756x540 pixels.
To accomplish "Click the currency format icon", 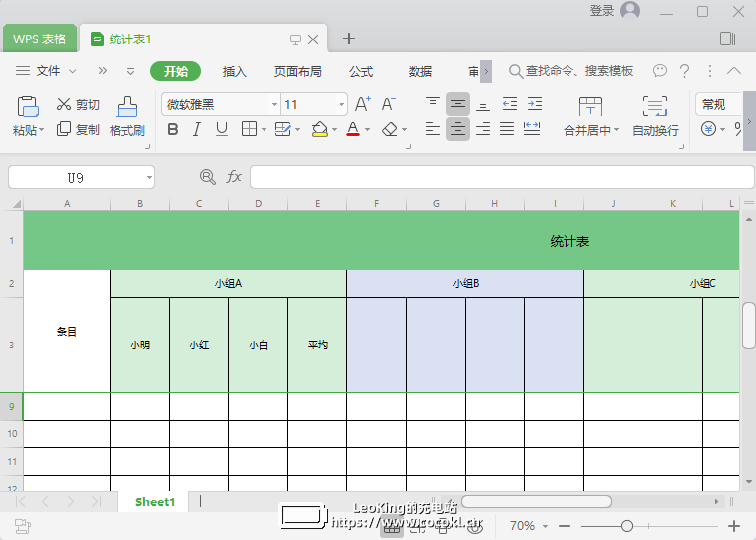I will pos(708,129).
